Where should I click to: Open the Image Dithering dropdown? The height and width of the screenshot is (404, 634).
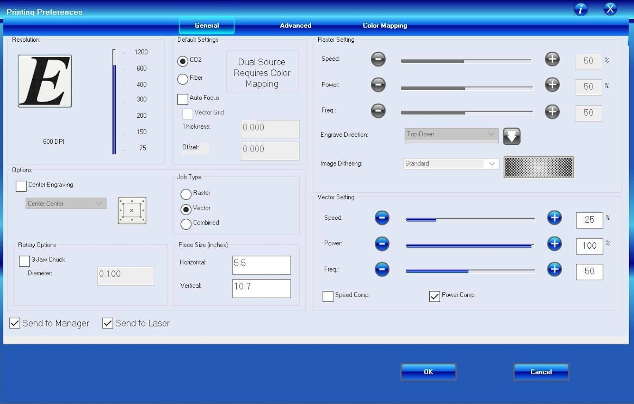(x=451, y=163)
